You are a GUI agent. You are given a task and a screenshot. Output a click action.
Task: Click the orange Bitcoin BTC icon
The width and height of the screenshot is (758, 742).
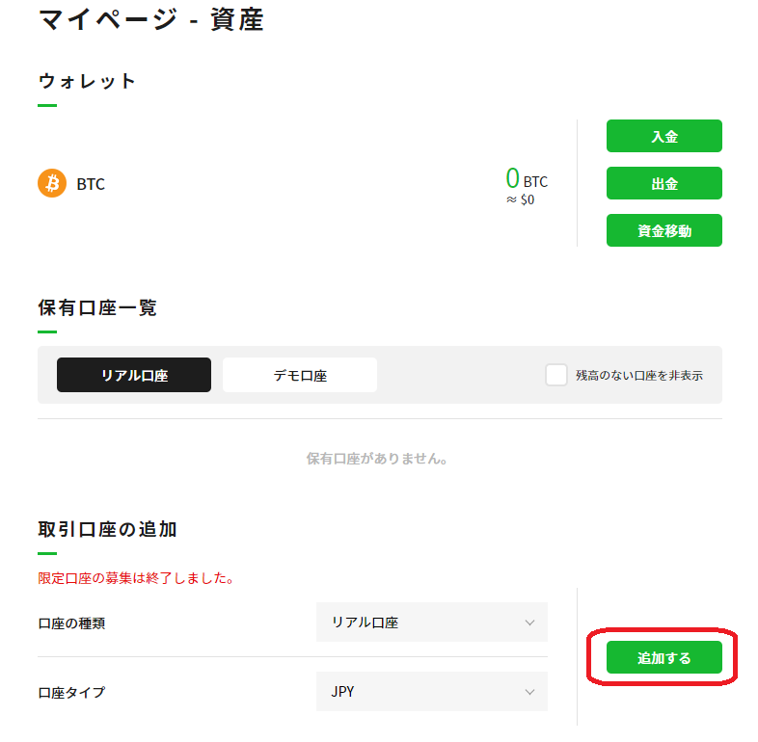[52, 183]
